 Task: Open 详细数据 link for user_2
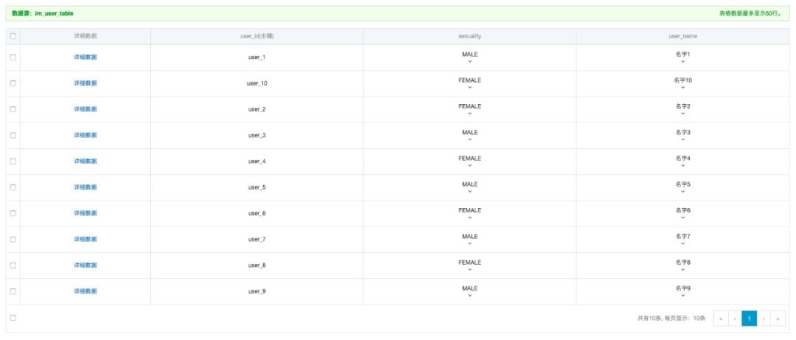85,109
